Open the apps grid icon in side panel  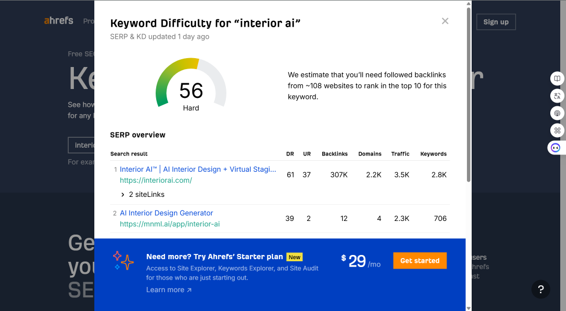[557, 130]
